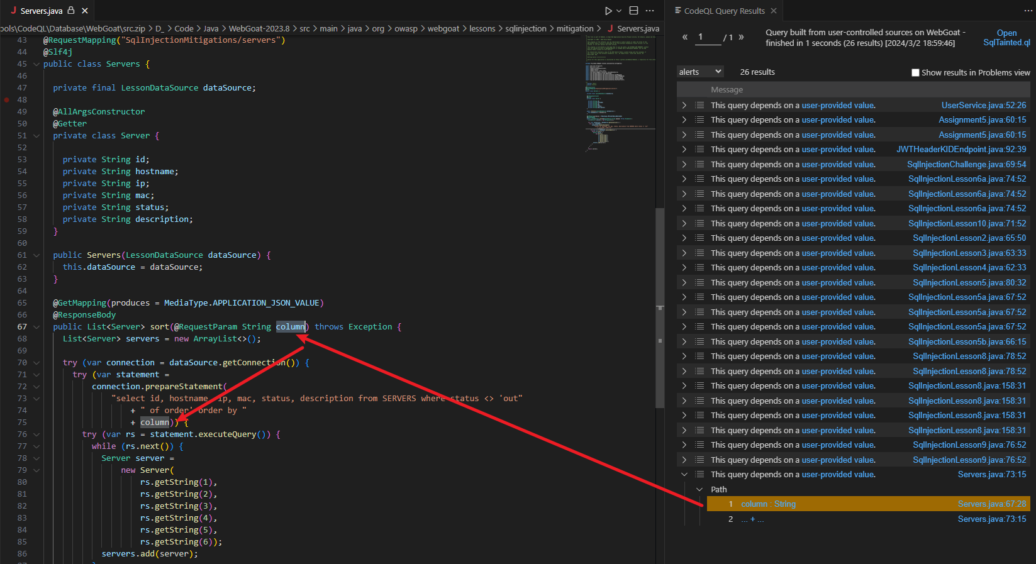This screenshot has width=1036, height=564.
Task: Fold the while loop at line 77
Action: click(36, 446)
